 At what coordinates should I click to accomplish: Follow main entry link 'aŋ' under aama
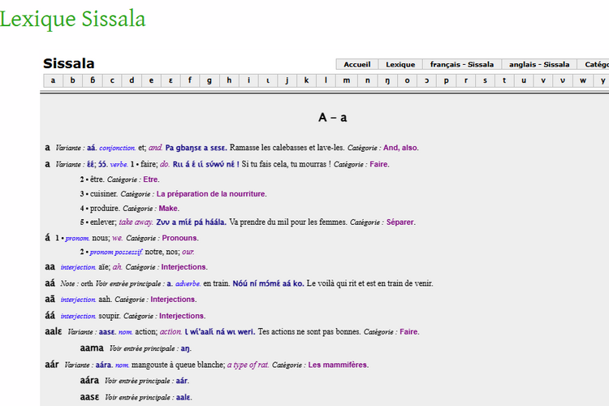(185, 348)
